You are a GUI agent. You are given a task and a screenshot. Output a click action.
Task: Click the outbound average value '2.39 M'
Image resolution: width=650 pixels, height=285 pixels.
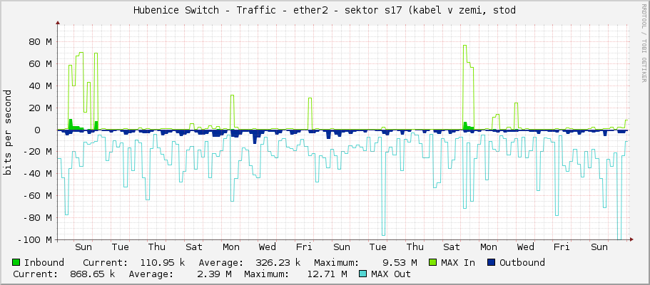tap(214, 274)
